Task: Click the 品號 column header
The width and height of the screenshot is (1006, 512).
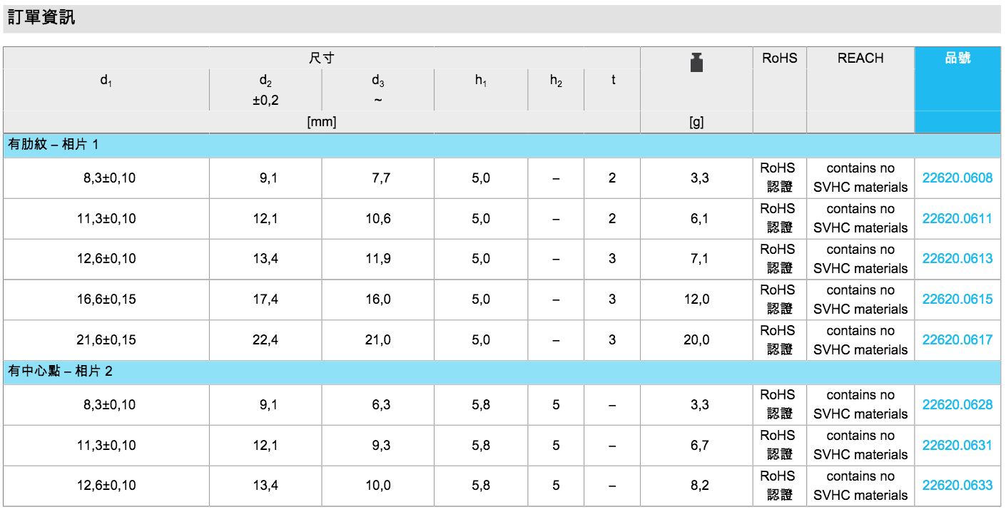Action: click(x=957, y=58)
